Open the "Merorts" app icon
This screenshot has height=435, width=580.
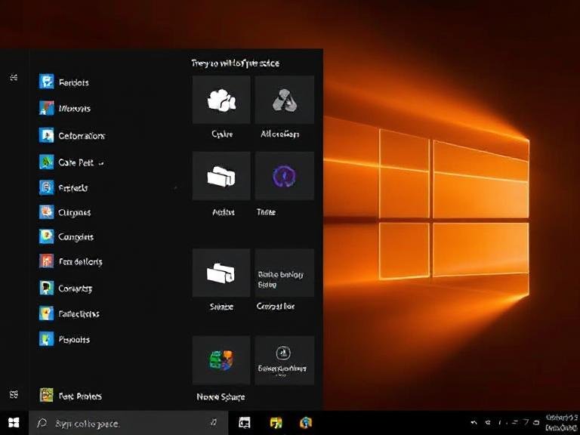coord(47,108)
